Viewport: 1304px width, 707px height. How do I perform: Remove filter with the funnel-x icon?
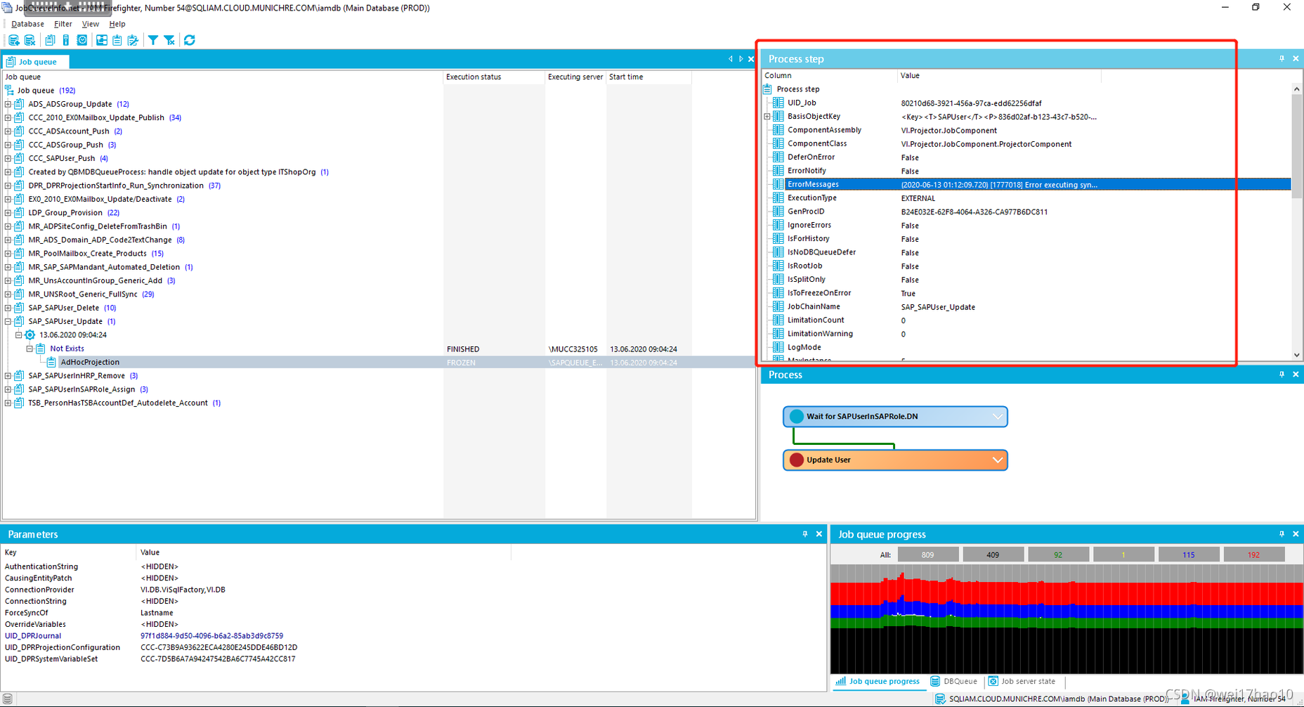tap(169, 40)
